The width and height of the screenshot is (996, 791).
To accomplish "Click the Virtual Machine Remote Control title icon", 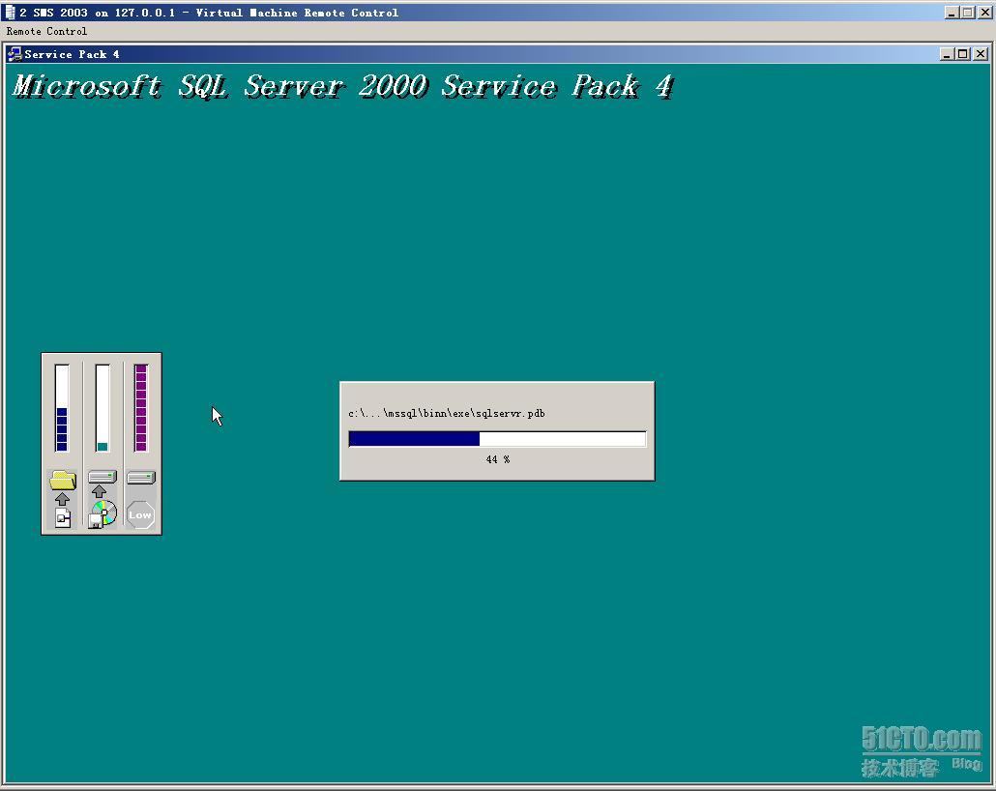I will click(x=10, y=12).
